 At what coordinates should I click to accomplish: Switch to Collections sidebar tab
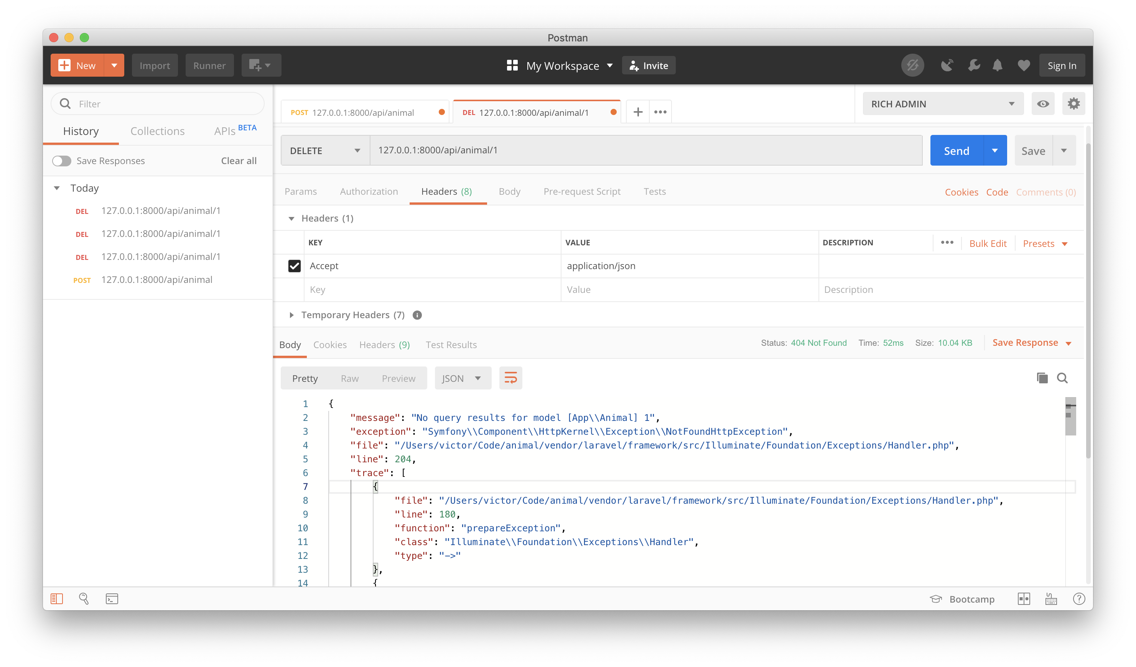point(157,131)
